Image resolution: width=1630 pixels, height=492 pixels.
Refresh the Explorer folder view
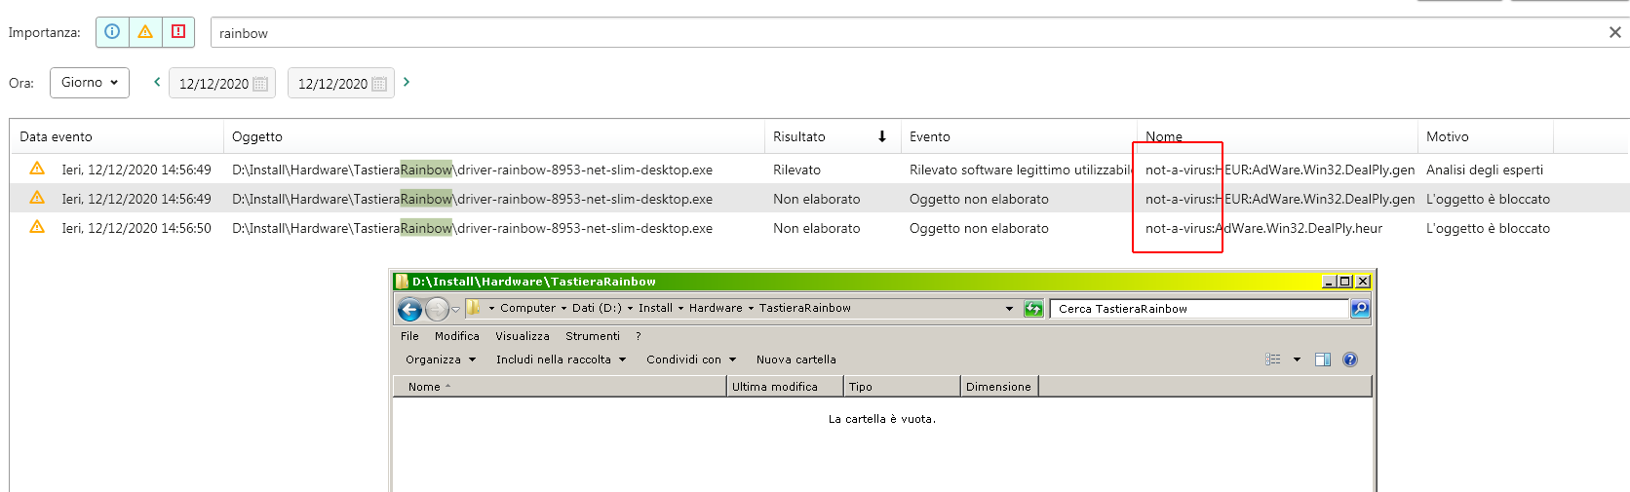(1033, 309)
